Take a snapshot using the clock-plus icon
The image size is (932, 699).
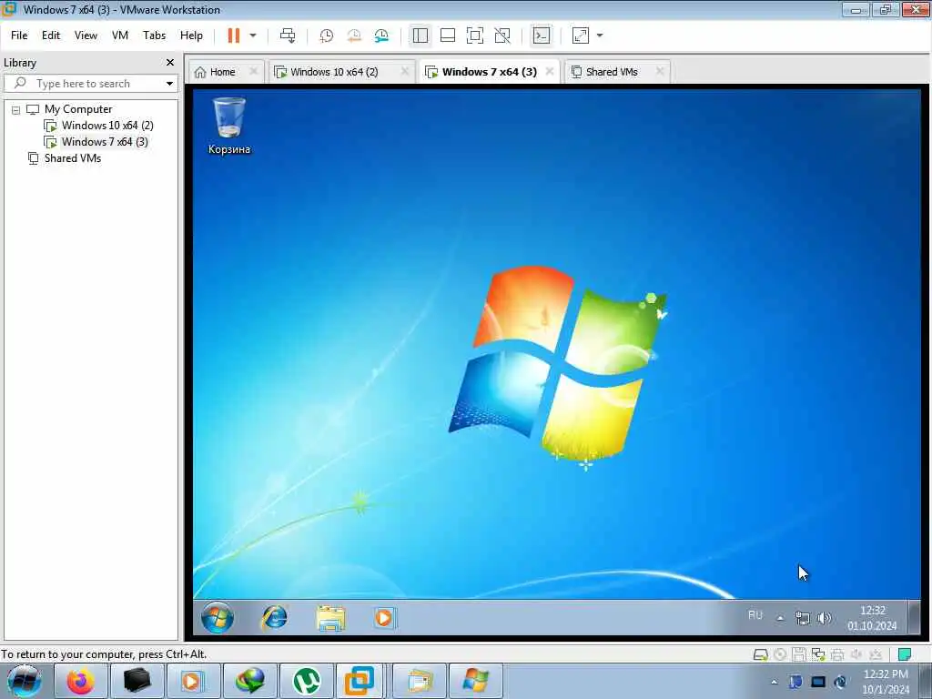tap(327, 35)
